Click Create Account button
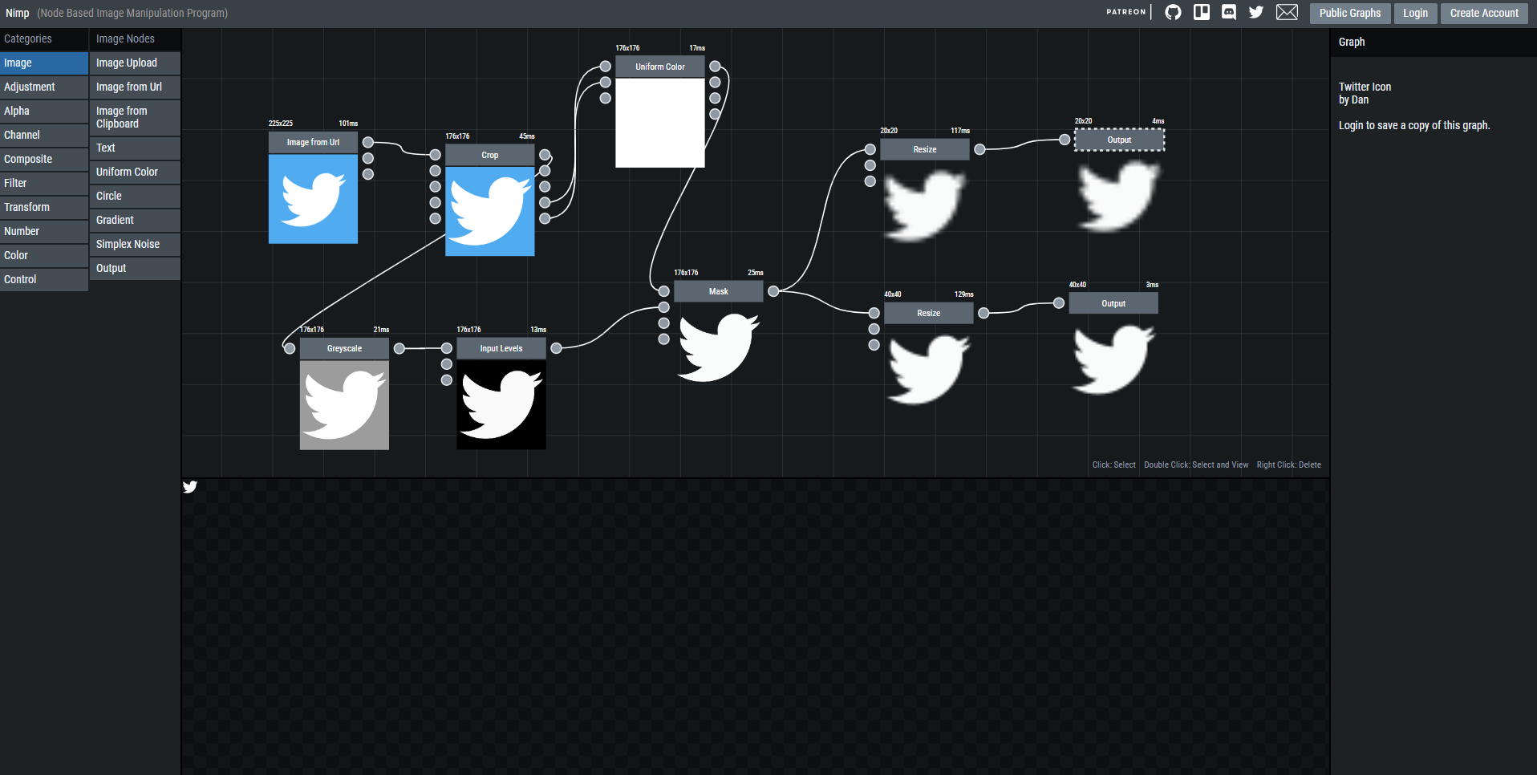Viewport: 1537px width, 775px height. [x=1484, y=13]
